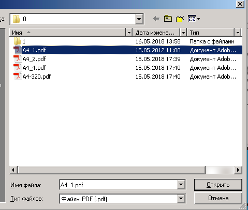Sort by the Дата изменения column header
The image size is (248, 210).
pyautogui.click(x=156, y=33)
